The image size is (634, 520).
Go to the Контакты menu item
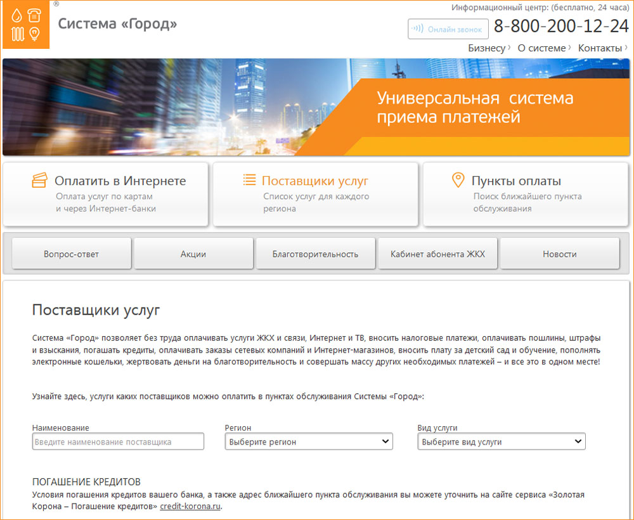[x=600, y=48]
